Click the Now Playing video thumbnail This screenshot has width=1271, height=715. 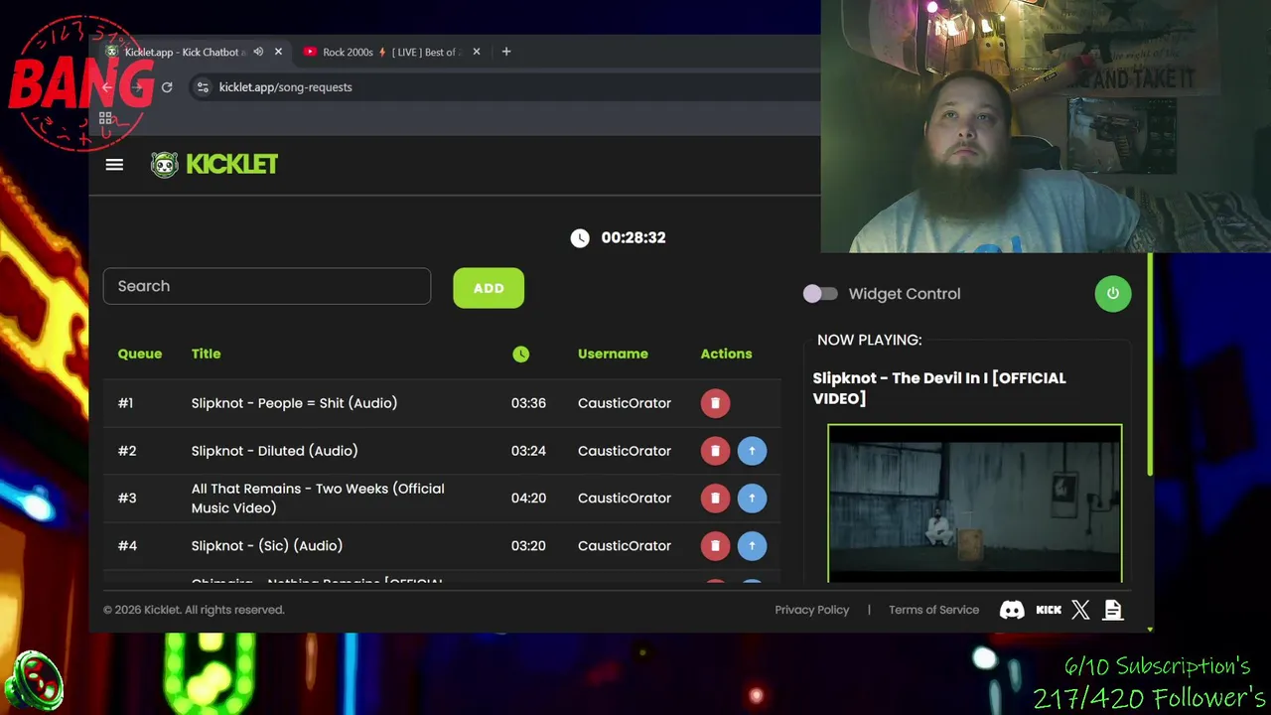tap(975, 503)
